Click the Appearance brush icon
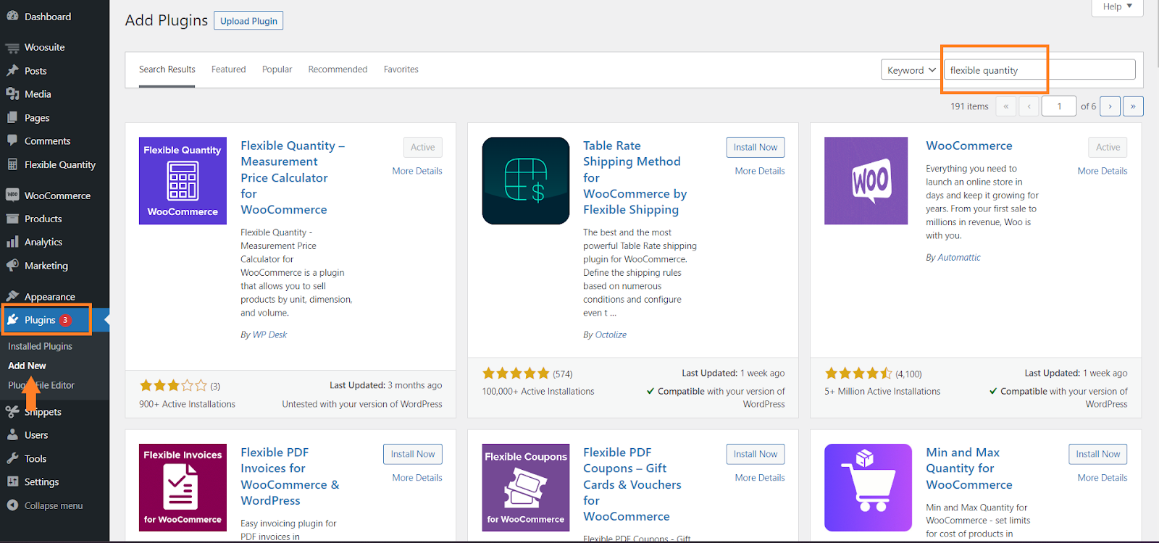 pos(12,296)
